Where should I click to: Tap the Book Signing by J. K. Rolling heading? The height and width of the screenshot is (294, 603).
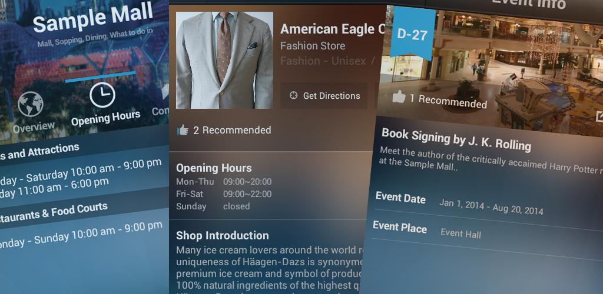point(456,139)
